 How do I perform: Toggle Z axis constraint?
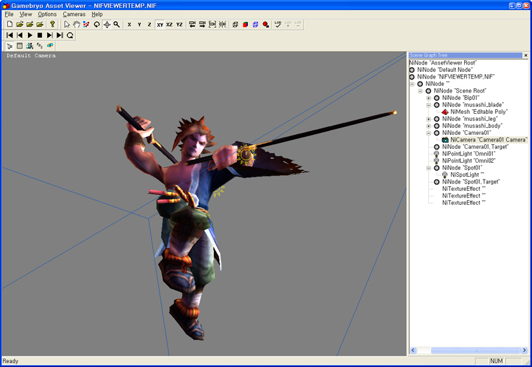point(149,25)
